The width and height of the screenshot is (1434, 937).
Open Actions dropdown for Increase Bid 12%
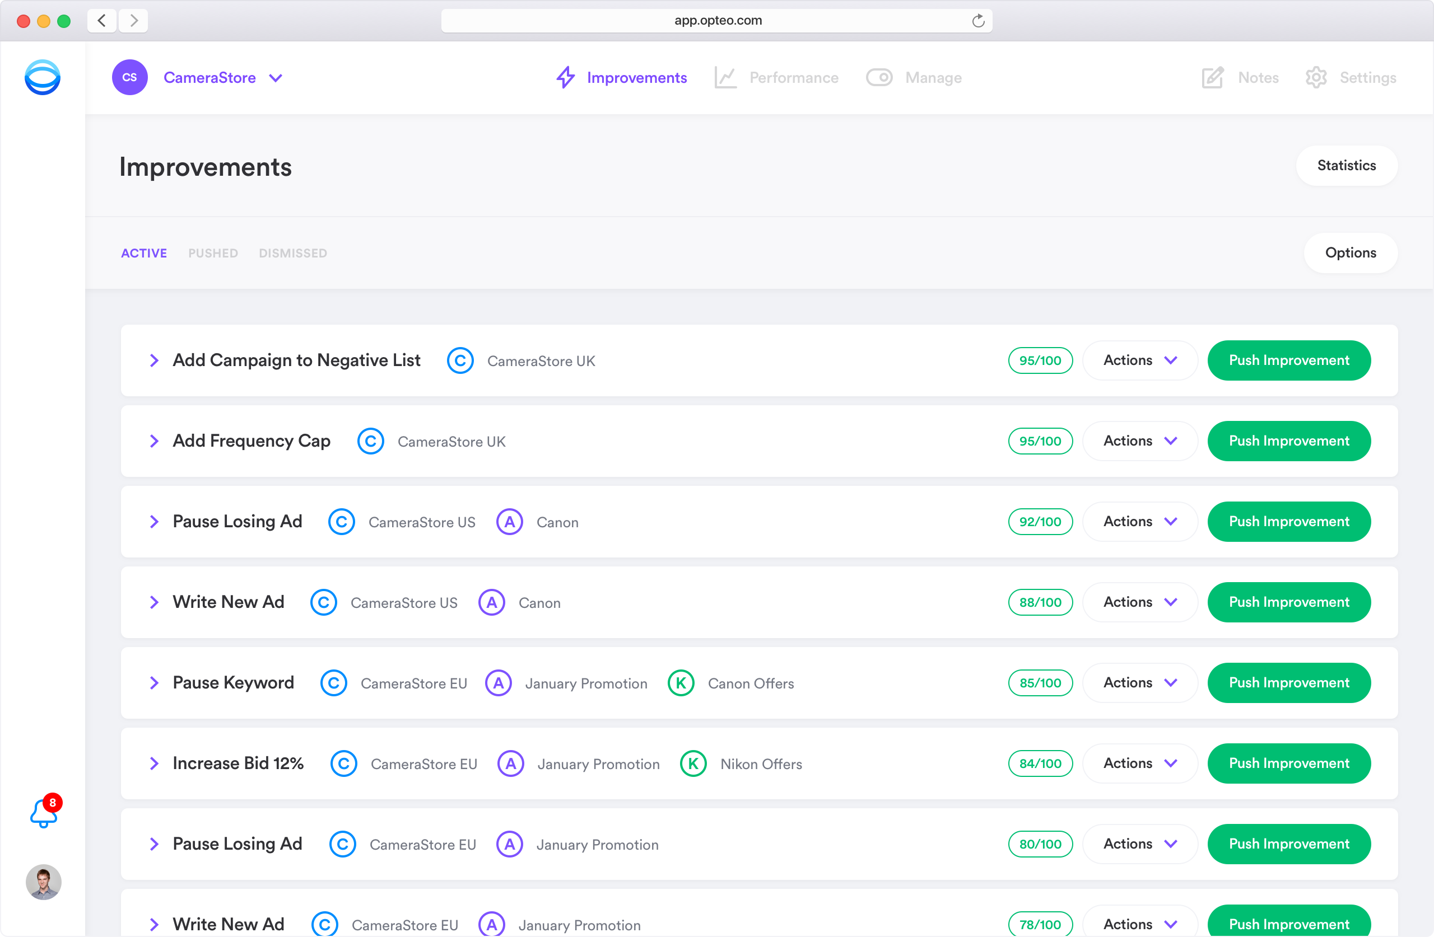tap(1140, 763)
